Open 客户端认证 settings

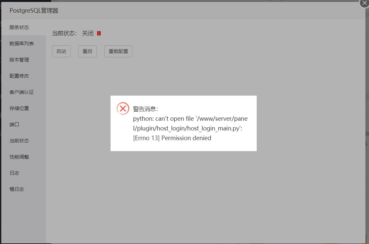pos(24,92)
